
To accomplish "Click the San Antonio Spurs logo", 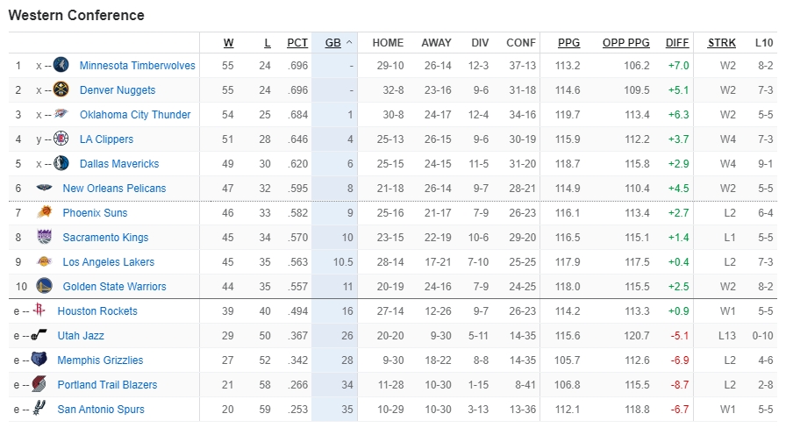I will pyautogui.click(x=39, y=410).
